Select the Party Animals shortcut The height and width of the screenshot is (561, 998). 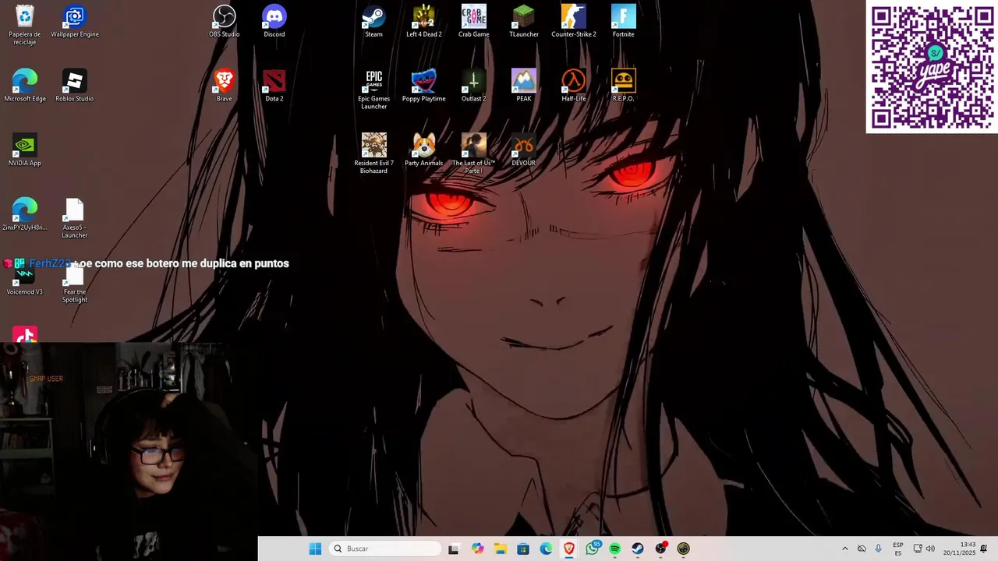pos(424,150)
